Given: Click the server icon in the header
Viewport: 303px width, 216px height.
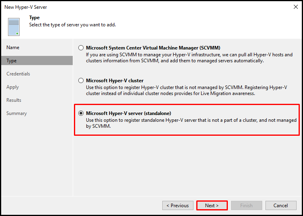Looking at the screenshot, I should click(14, 27).
